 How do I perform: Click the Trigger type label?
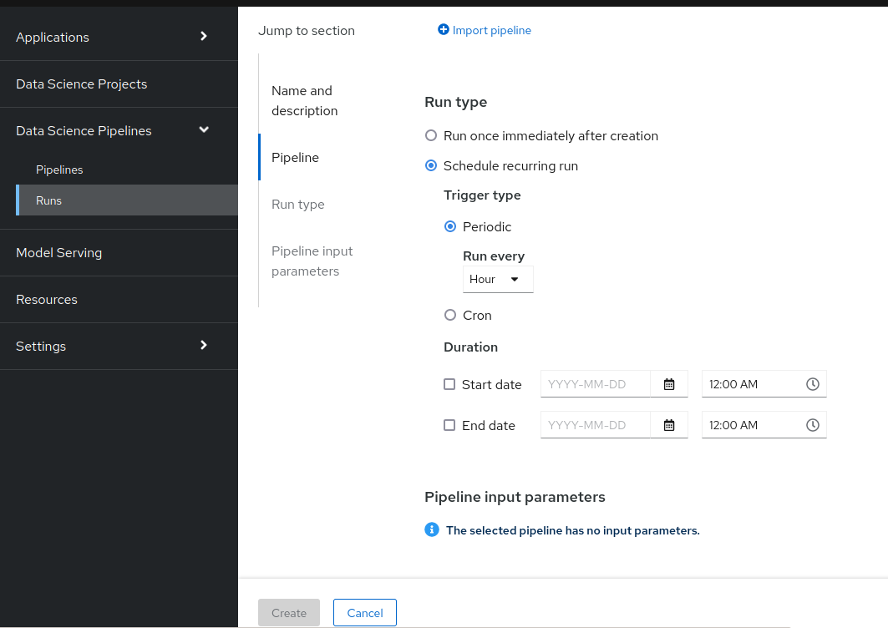click(482, 195)
